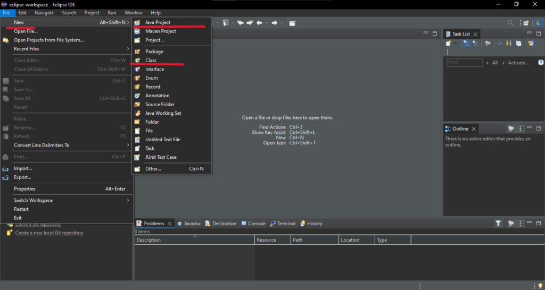Choose Restart in File menu

[x=67, y=209]
